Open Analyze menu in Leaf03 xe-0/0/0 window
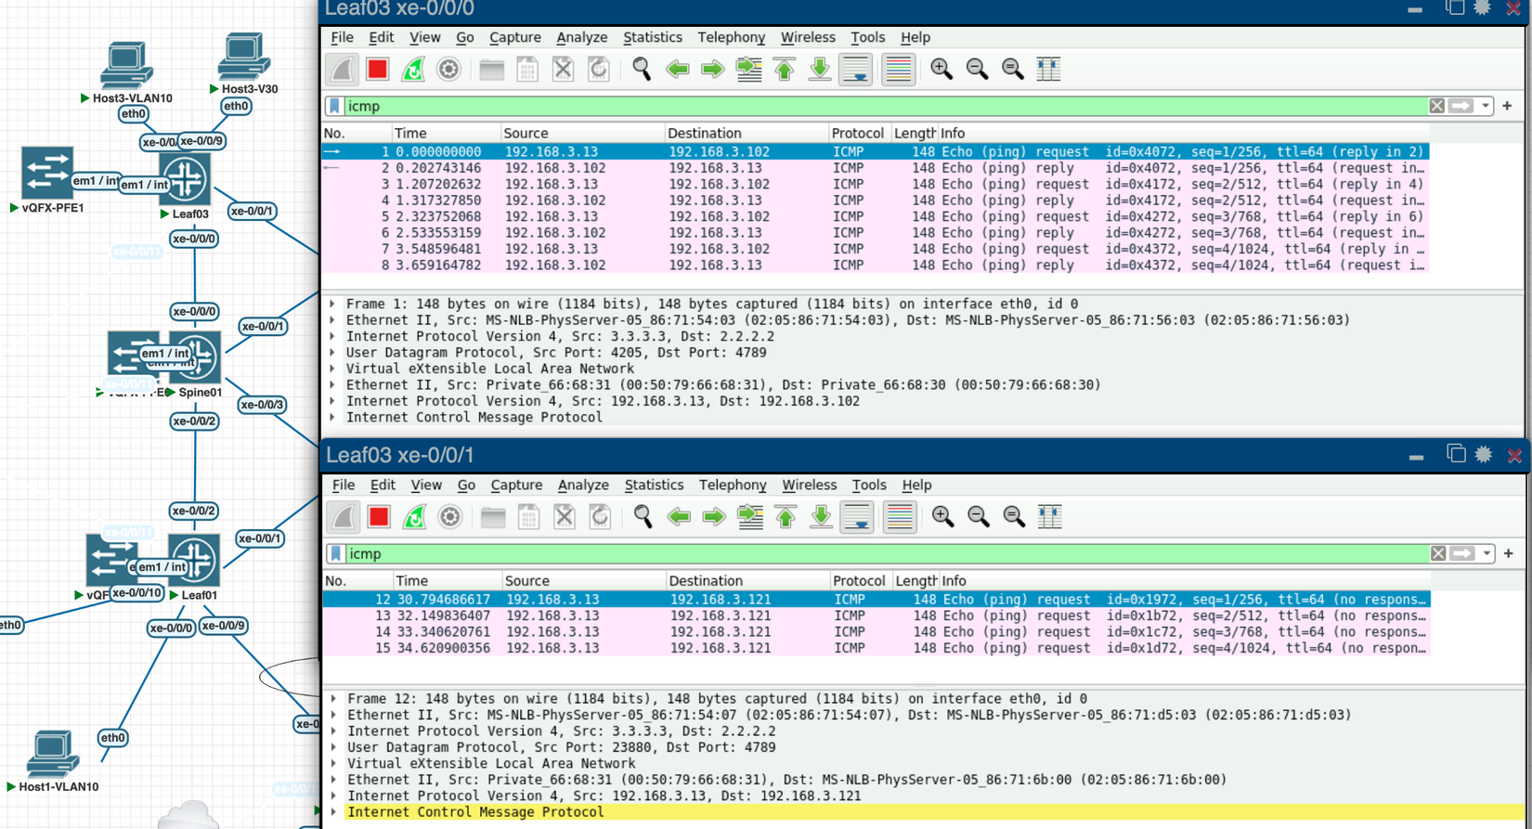The width and height of the screenshot is (1532, 829). point(582,37)
